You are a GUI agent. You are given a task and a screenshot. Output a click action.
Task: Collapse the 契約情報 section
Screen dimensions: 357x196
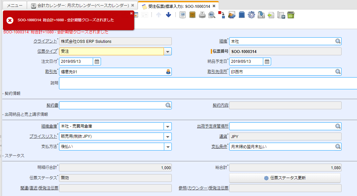[11, 94]
